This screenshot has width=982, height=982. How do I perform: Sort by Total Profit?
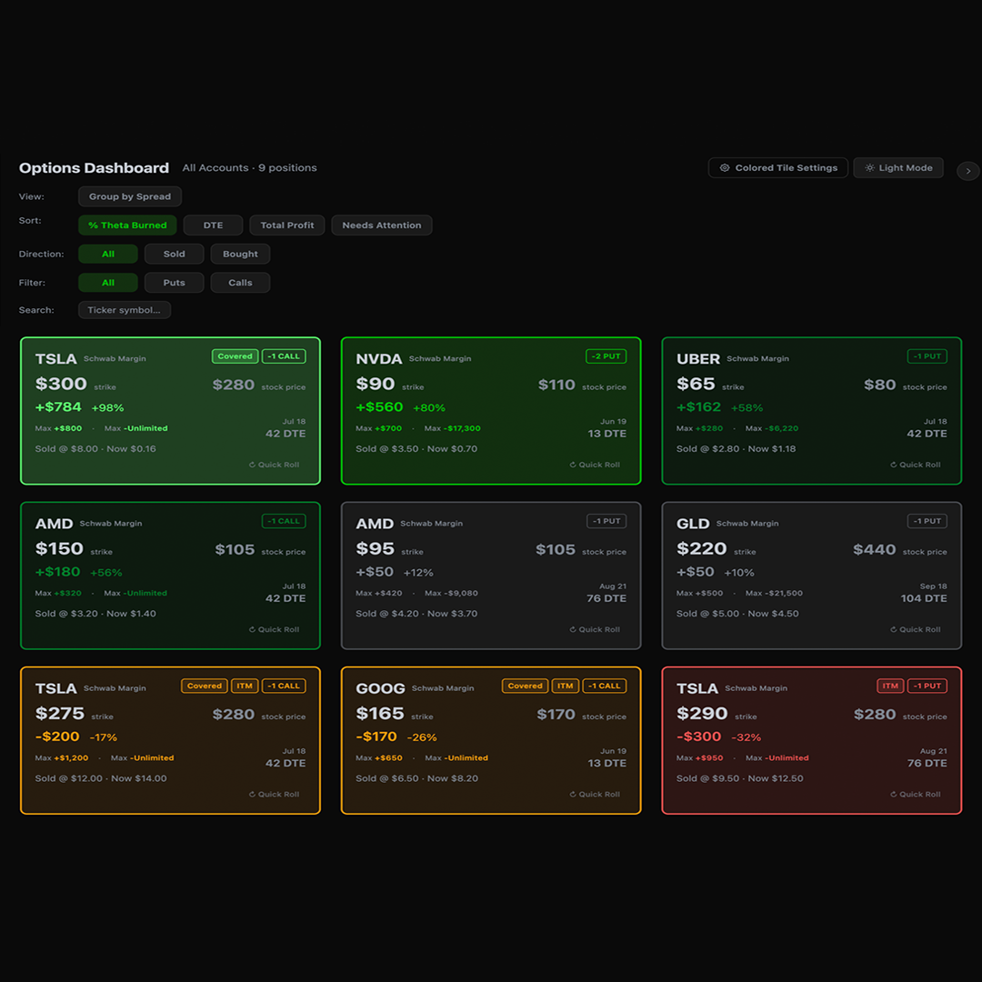[x=286, y=225]
